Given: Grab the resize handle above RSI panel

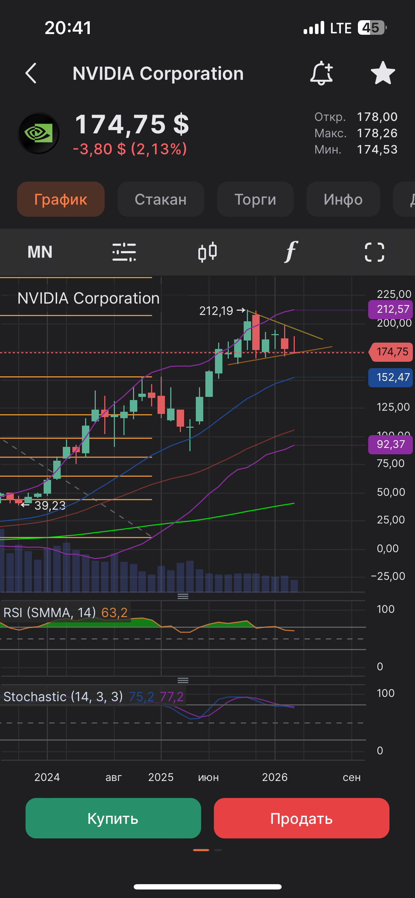Looking at the screenshot, I should [183, 596].
